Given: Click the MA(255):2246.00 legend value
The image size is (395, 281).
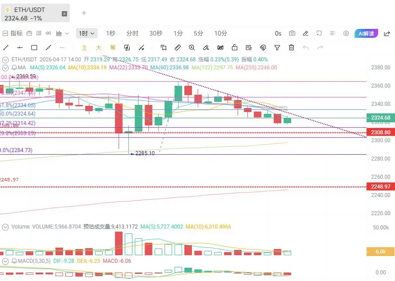Looking at the screenshot, I should tap(256, 68).
